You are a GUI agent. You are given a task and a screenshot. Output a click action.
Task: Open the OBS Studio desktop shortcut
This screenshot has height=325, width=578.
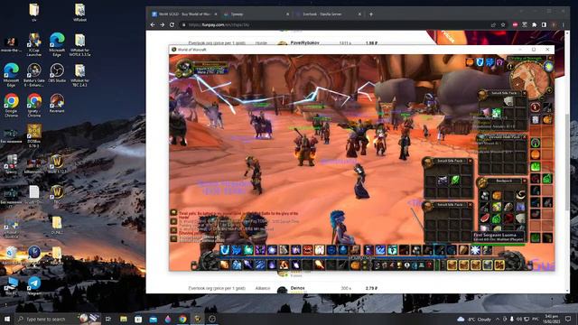coord(57,72)
